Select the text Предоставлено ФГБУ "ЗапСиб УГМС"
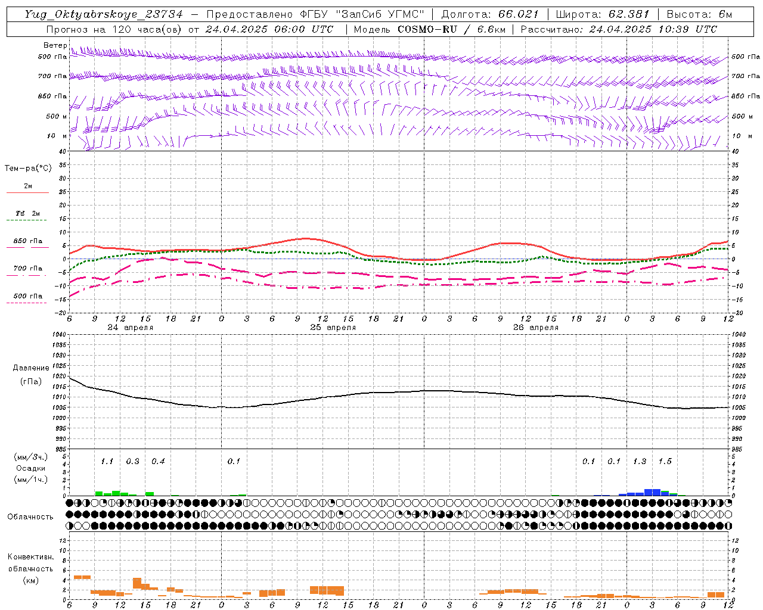The width and height of the screenshot is (763, 610). tap(315, 14)
